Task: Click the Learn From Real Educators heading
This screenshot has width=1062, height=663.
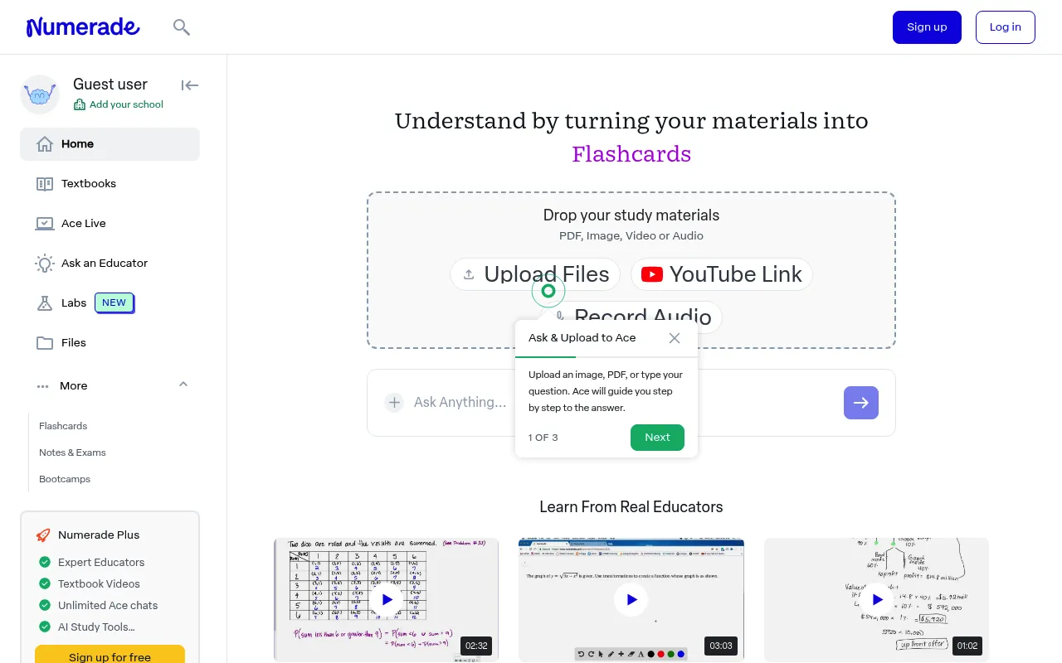Action: 631,507
